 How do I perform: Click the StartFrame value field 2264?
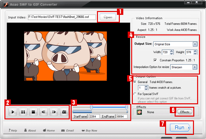94,117
